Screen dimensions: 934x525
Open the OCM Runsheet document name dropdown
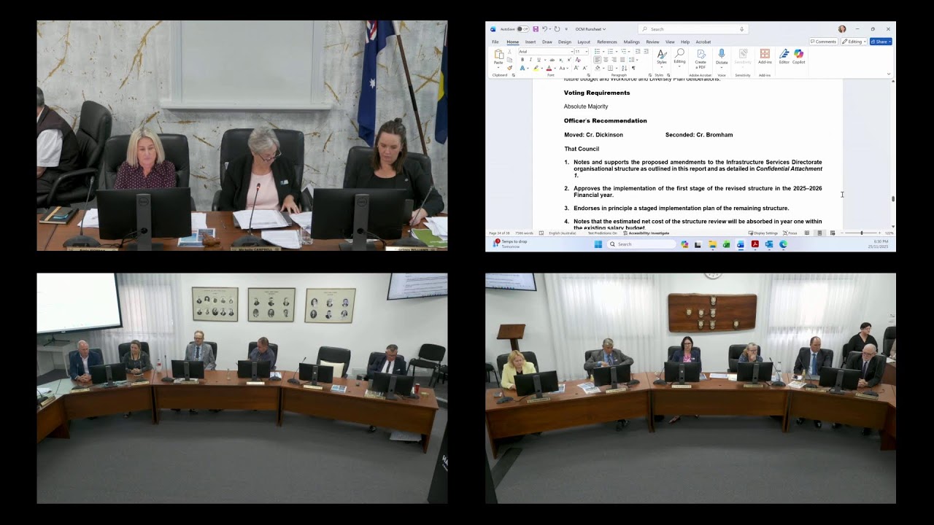point(590,29)
